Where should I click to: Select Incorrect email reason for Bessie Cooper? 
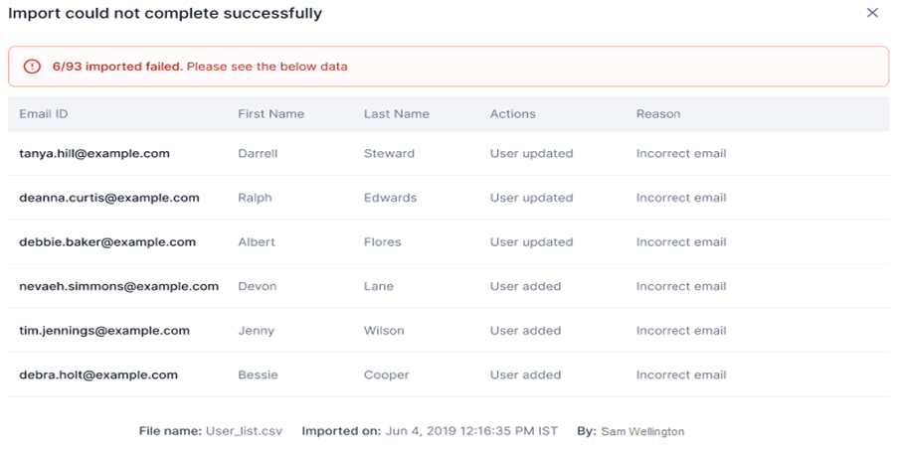681,375
